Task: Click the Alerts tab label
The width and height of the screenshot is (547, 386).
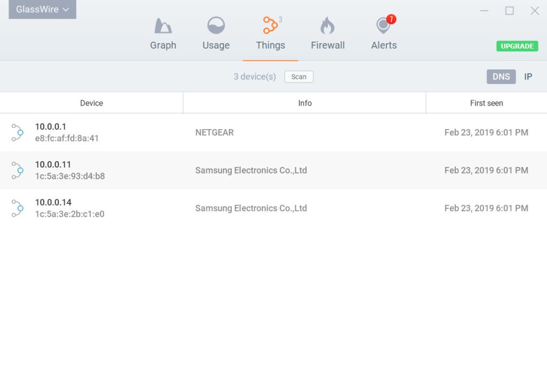Action: pos(384,45)
